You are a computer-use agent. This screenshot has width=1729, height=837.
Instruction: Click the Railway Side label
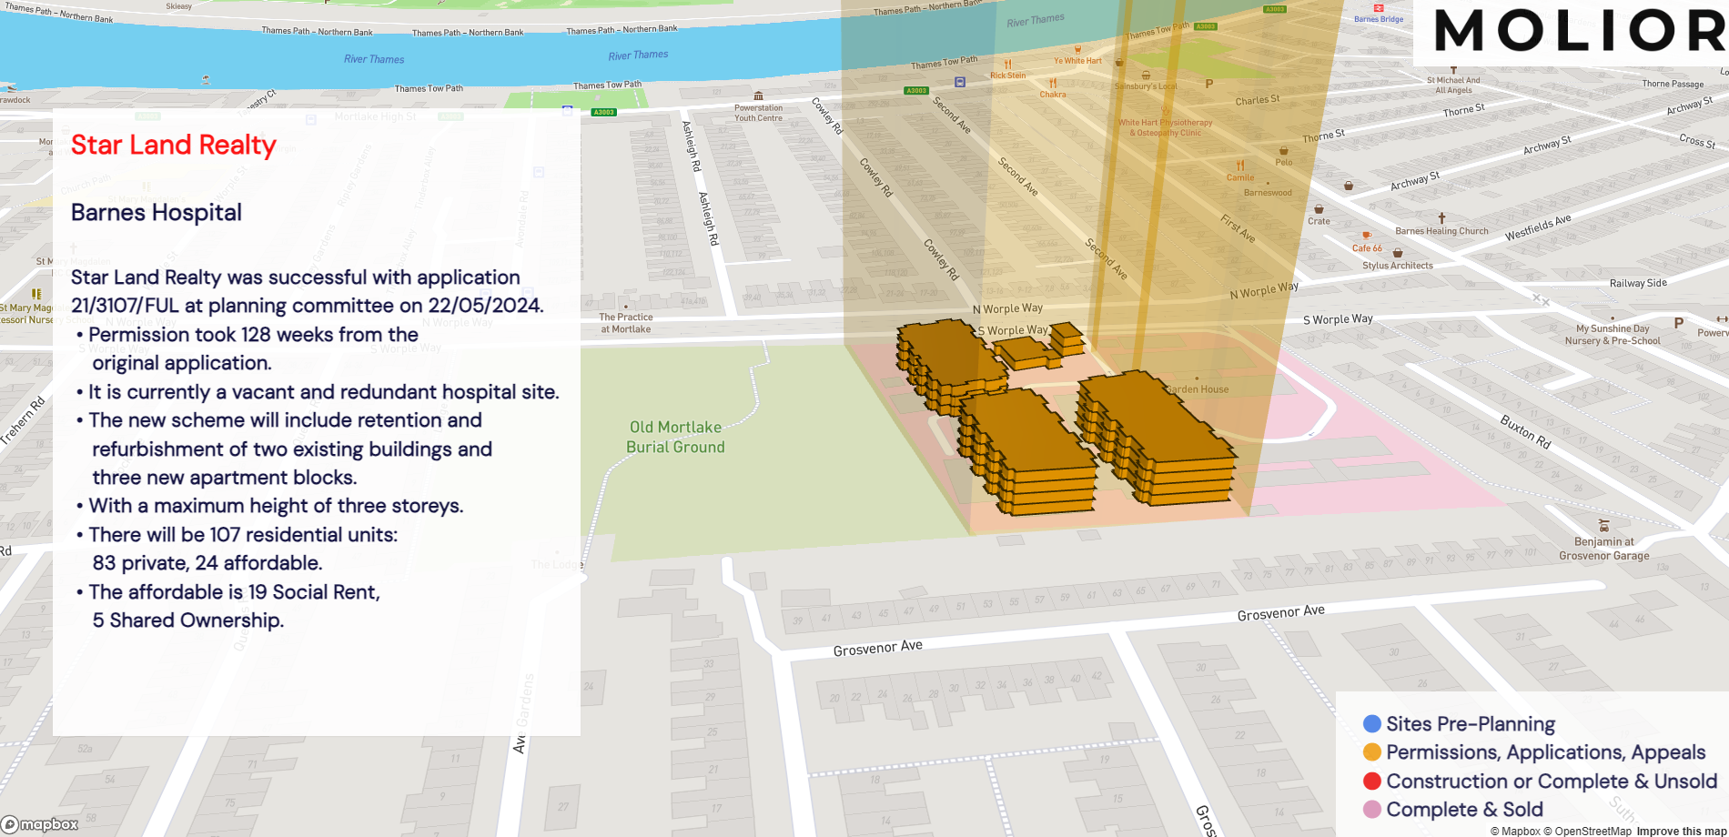(1638, 283)
